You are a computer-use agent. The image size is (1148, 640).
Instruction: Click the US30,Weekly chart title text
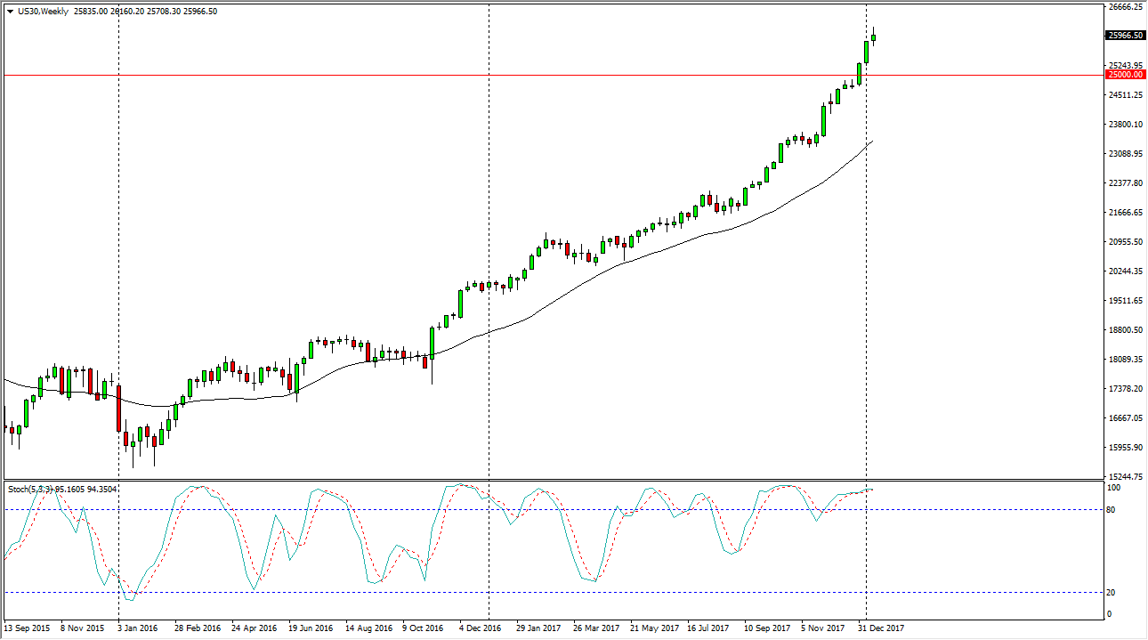[43, 12]
